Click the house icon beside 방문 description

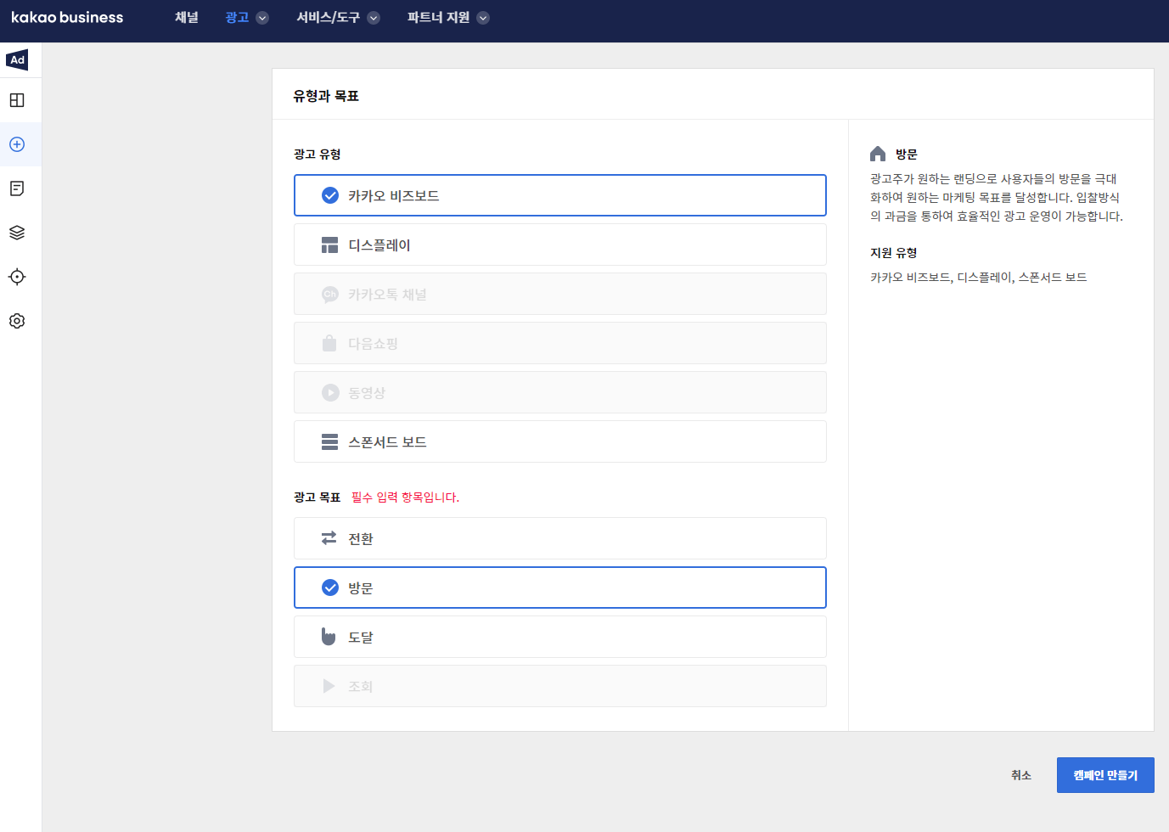(878, 154)
